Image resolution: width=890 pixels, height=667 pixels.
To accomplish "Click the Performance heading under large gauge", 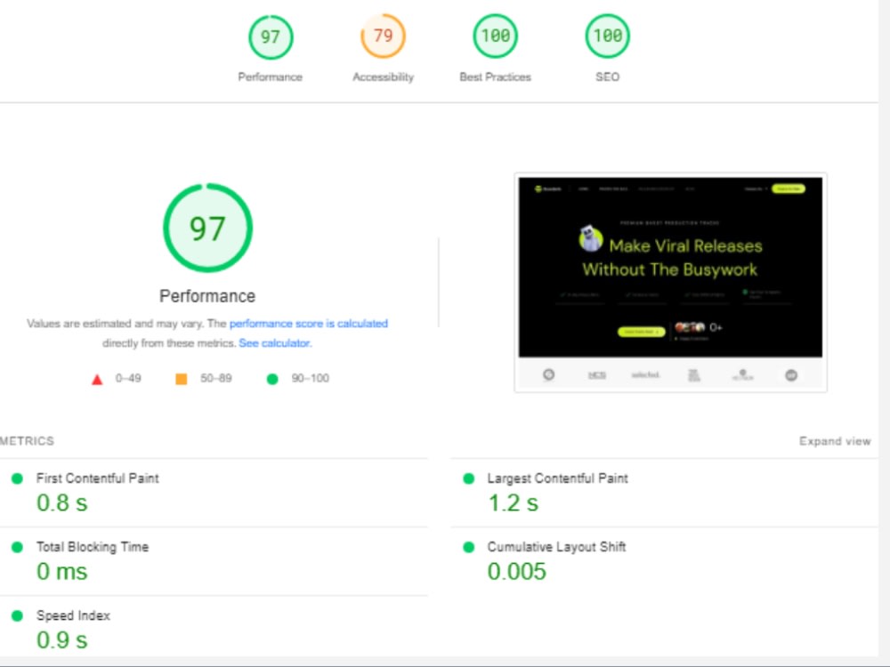I will (x=207, y=296).
